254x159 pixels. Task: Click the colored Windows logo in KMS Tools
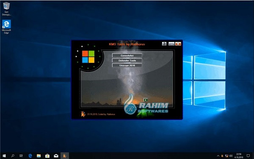88,57
